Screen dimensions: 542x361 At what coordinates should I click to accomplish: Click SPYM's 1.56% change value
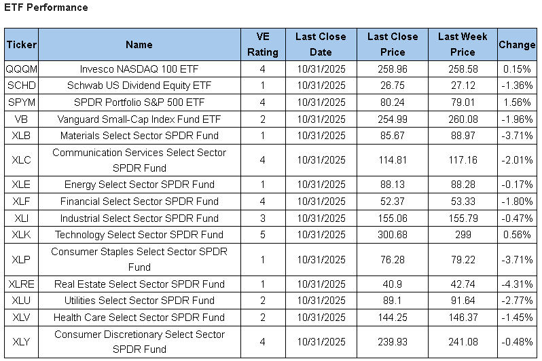(x=517, y=102)
